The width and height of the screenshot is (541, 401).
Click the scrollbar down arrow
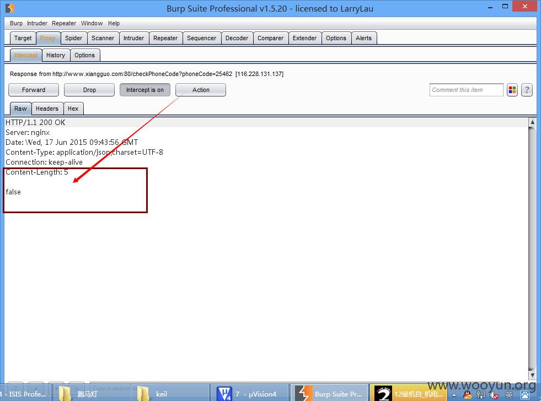tap(532, 375)
